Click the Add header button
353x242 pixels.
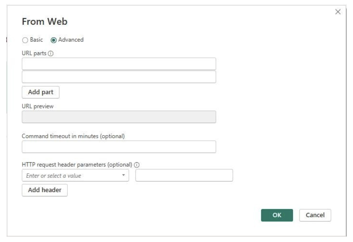pyautogui.click(x=45, y=190)
